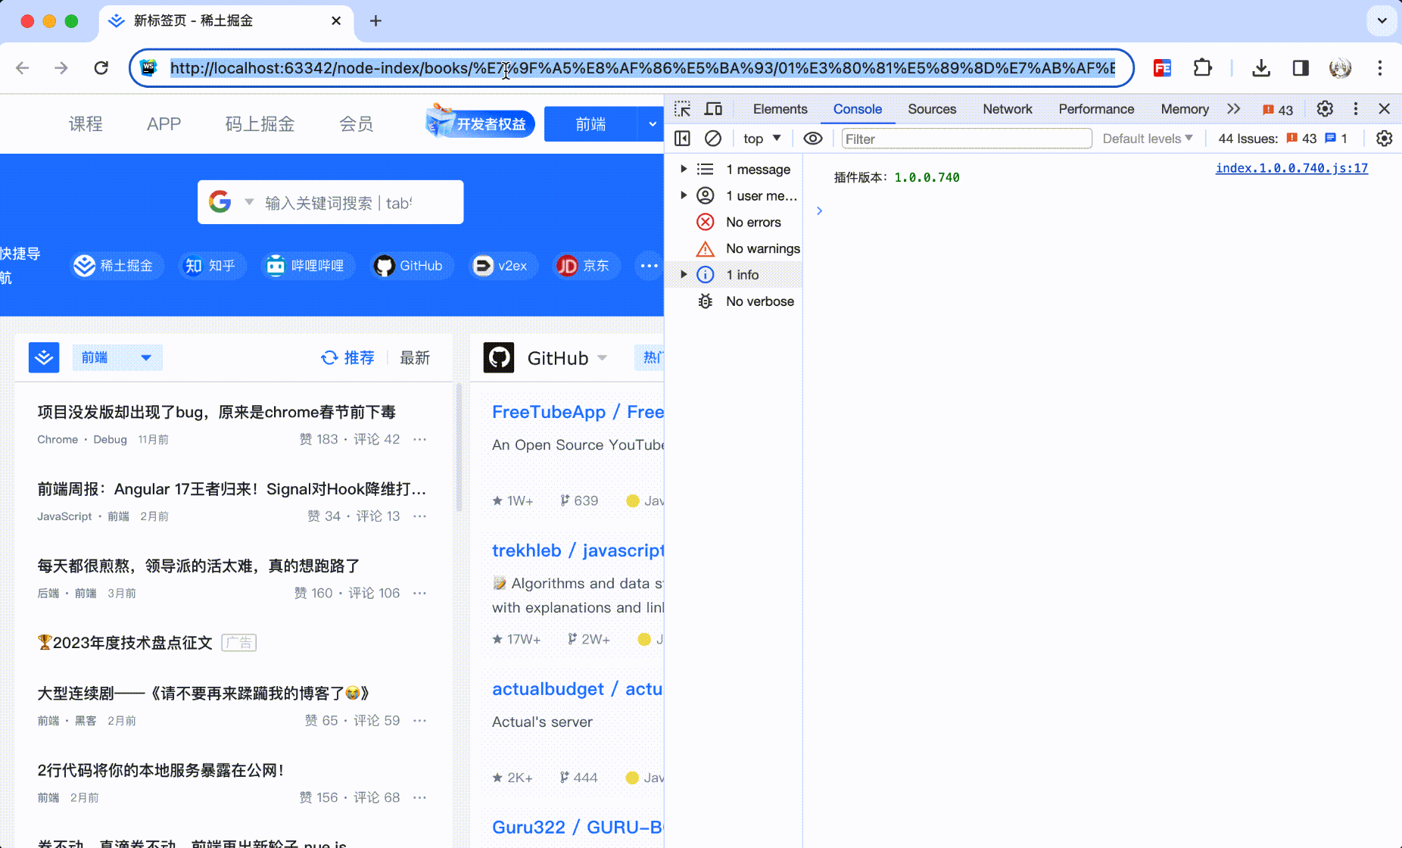Open the Google search engine icon
The image size is (1402, 848).
tap(220, 201)
